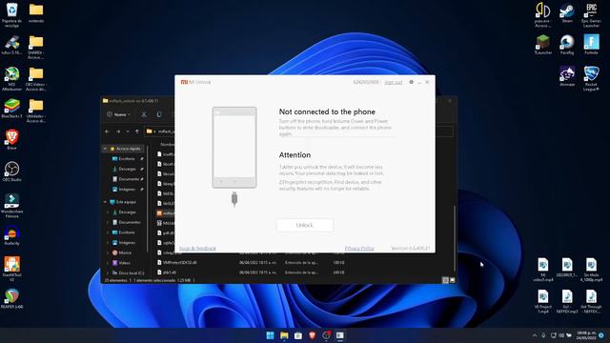Open Microsoft Store from the taskbar
610x343 pixels.
point(298,335)
